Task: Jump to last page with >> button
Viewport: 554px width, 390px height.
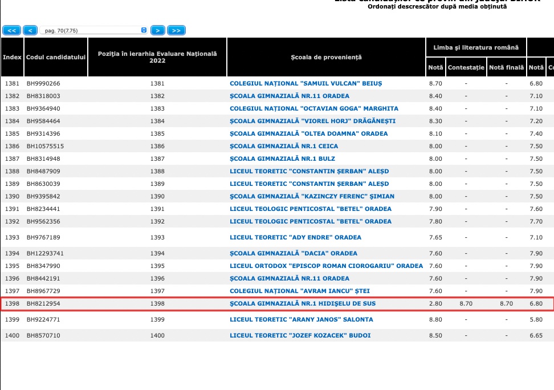Action: coord(176,30)
